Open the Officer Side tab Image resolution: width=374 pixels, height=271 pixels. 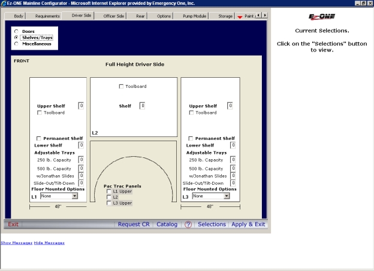(113, 16)
